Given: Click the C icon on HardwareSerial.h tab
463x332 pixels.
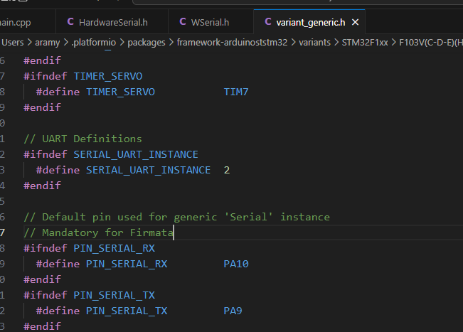Looking at the screenshot, I should [x=69, y=22].
